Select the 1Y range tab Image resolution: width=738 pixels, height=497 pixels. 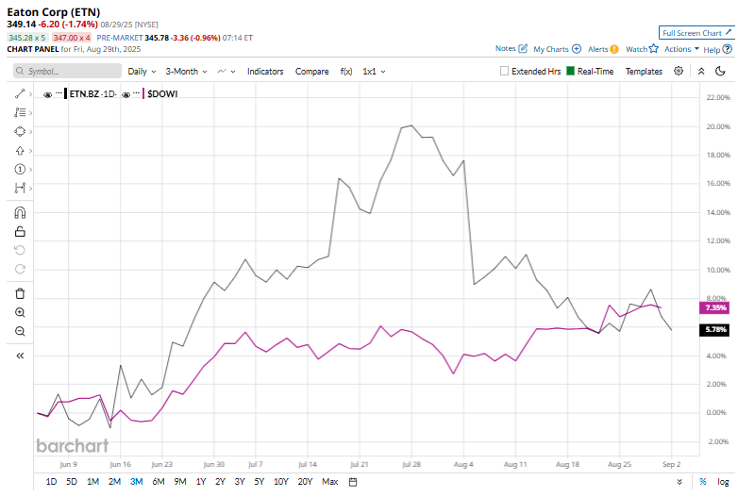[201, 482]
